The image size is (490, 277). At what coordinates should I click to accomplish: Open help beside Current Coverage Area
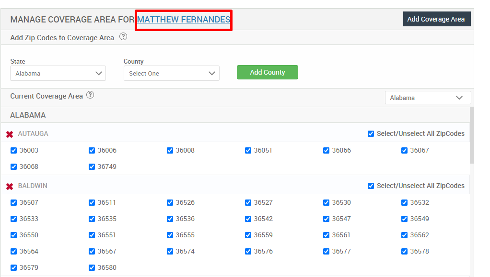pyautogui.click(x=90, y=95)
